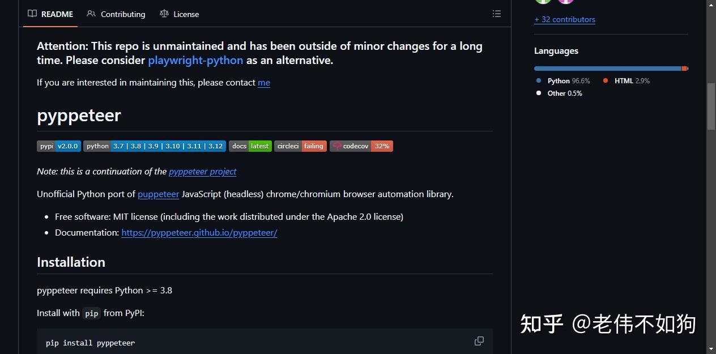Click the pink contributor avatar
Viewport: 716px width, 354px height.
pos(566,2)
